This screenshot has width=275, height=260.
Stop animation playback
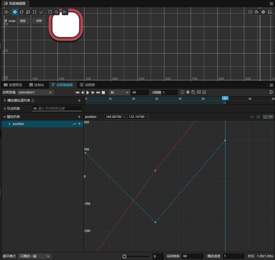point(103,92)
